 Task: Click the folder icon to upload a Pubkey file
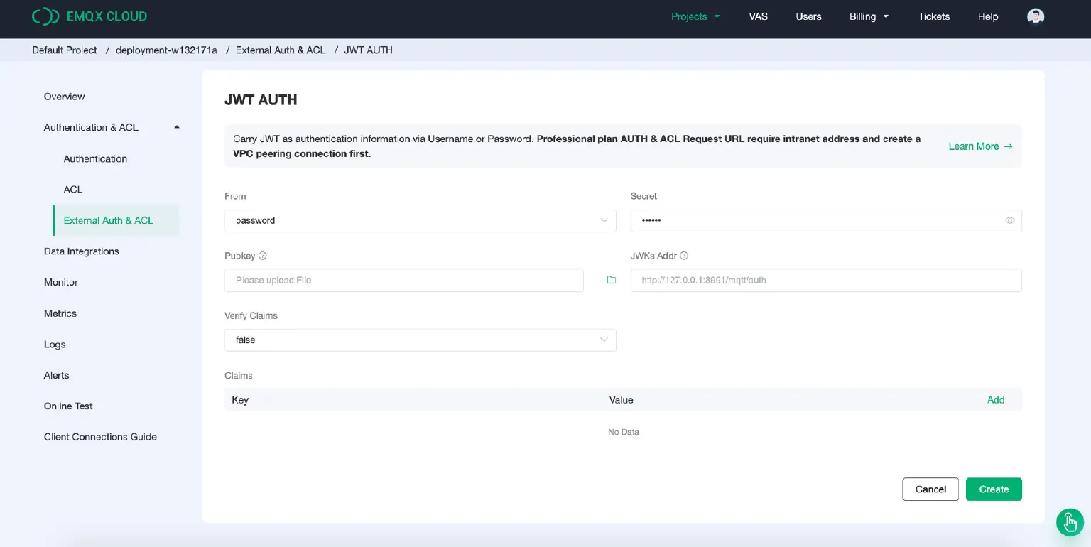(x=611, y=280)
